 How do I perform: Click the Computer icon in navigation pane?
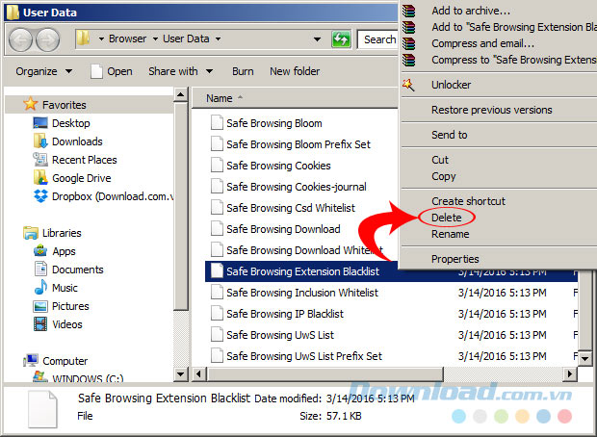[x=31, y=360]
